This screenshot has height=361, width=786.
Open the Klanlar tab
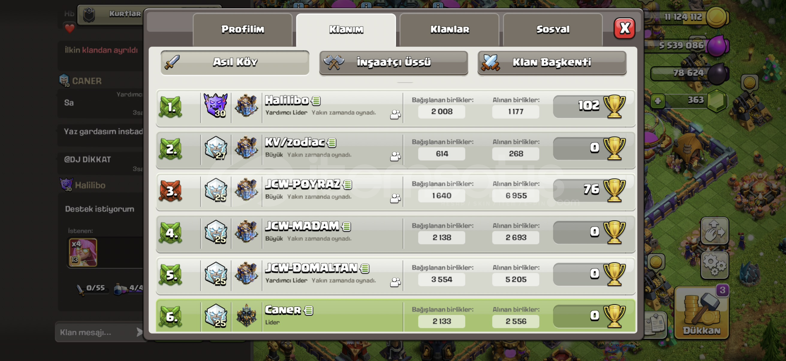[x=450, y=30]
